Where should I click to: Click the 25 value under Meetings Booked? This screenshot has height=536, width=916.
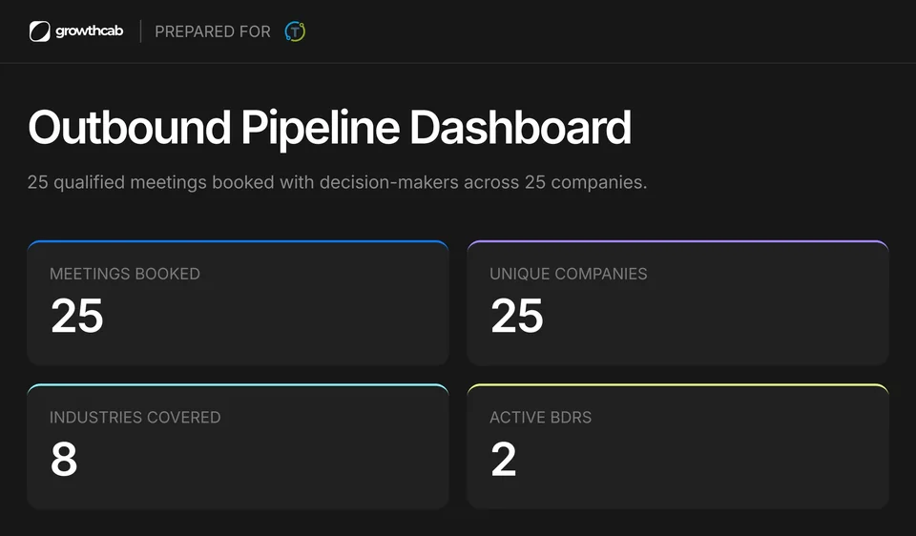click(x=77, y=316)
